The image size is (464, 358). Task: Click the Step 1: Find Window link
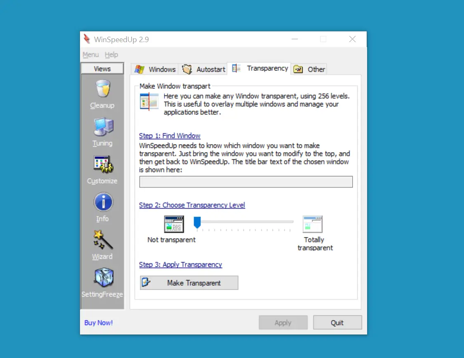coord(170,136)
